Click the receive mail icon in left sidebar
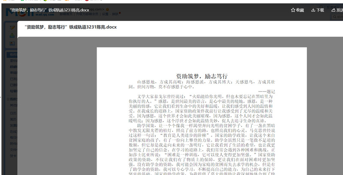Viewport: 343px width, 175px height. click(12, 35)
